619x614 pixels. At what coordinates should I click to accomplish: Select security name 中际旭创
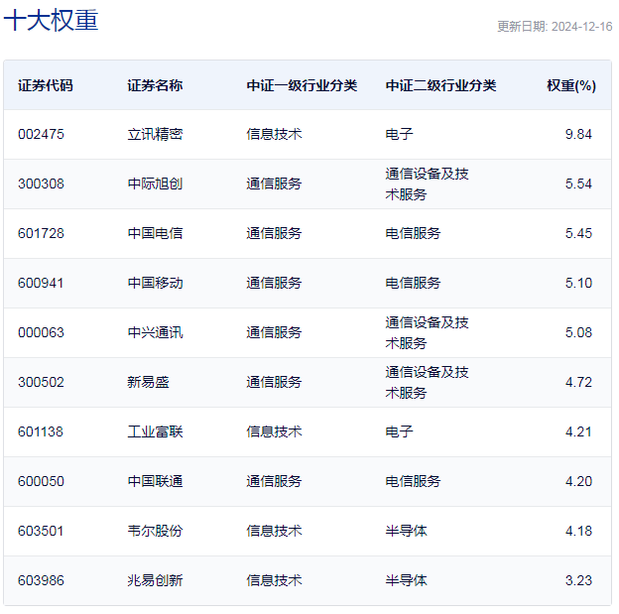[155, 184]
